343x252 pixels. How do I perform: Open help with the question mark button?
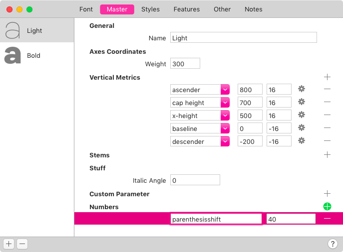point(333,244)
